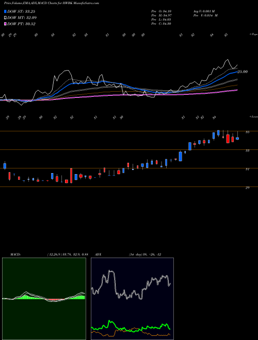258x340 pixels.
Task: Click the Lows marker label above the candlestick chart
Action: [254, 116]
